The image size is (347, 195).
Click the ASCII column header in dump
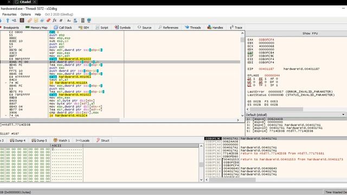[67, 146]
